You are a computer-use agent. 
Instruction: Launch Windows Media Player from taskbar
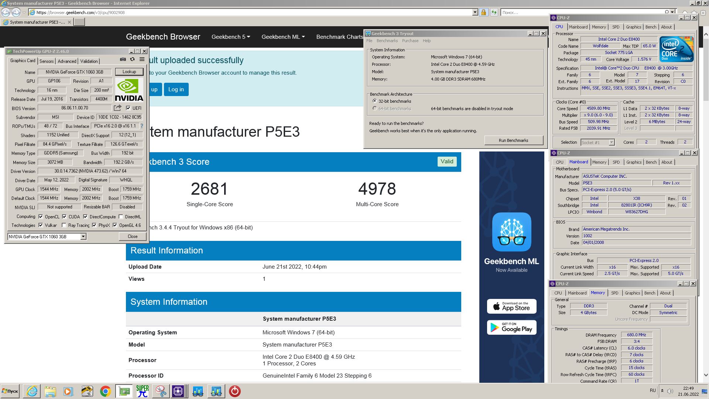(x=68, y=391)
